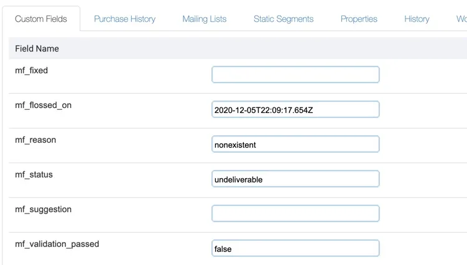Focus the mf_validation_passed field showing false
The image size is (467, 265).
click(x=295, y=248)
